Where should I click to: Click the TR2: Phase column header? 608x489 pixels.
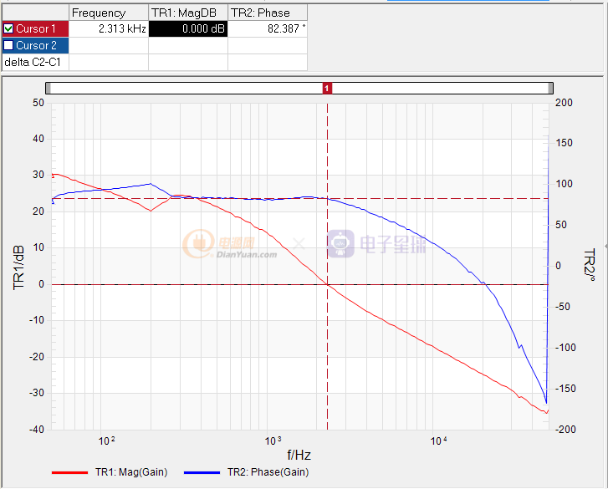coord(268,13)
